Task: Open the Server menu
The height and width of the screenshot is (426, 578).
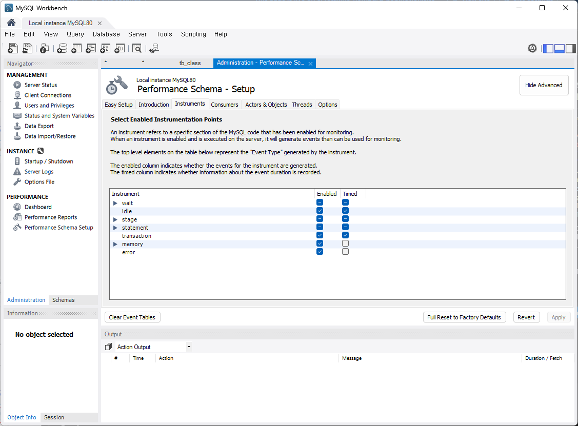Action: coord(137,34)
